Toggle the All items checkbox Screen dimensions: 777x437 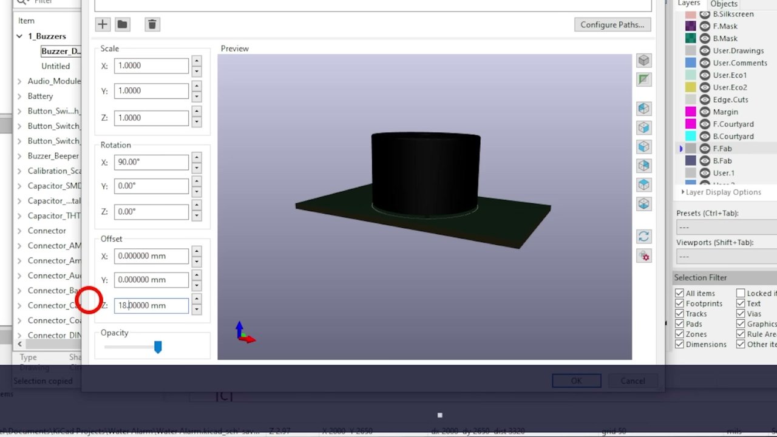[679, 293]
